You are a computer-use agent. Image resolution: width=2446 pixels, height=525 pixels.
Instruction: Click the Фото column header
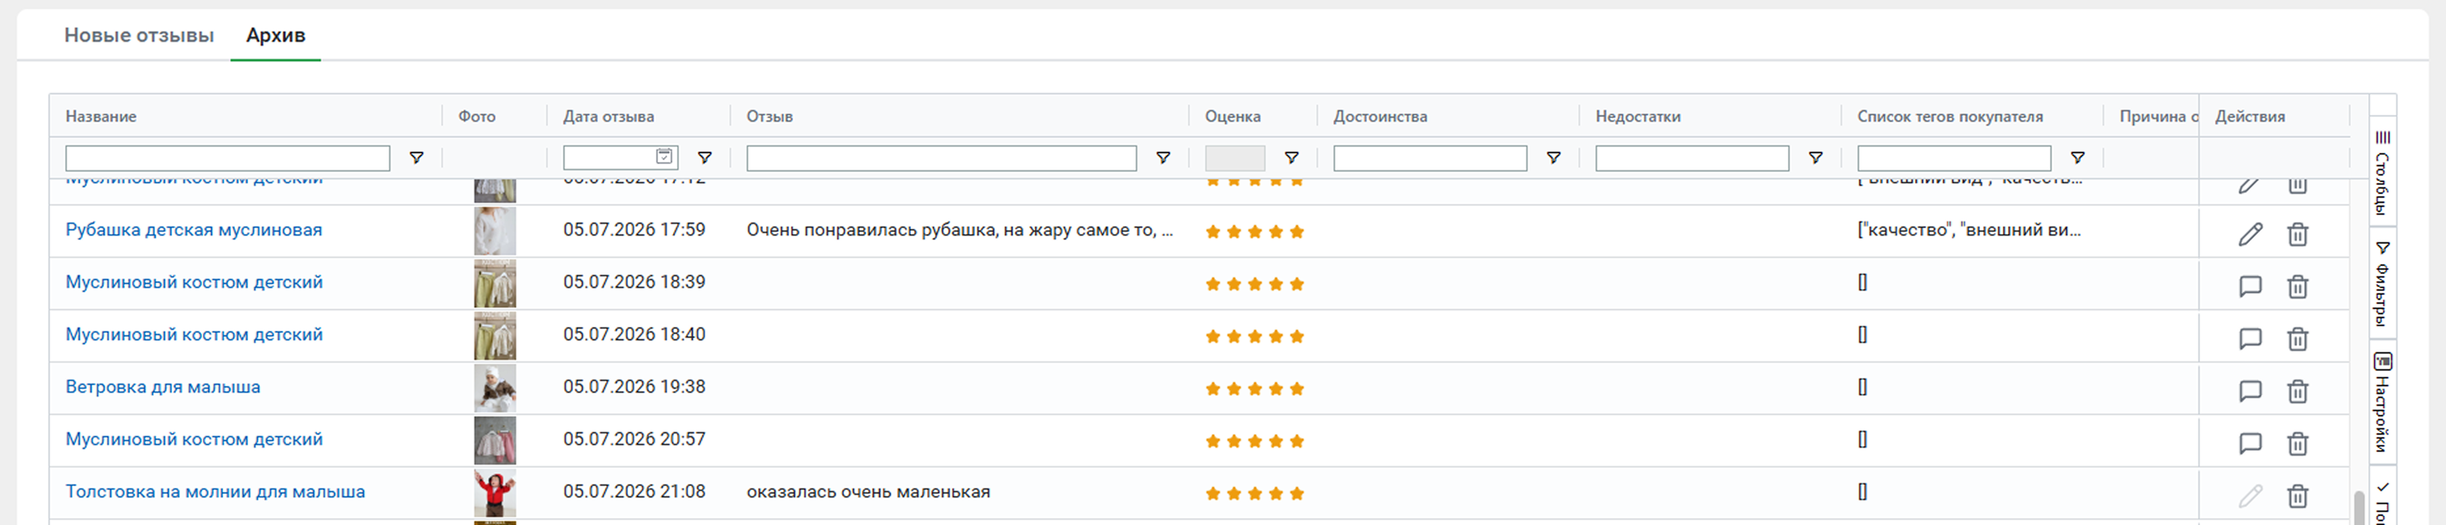pyautogui.click(x=477, y=116)
